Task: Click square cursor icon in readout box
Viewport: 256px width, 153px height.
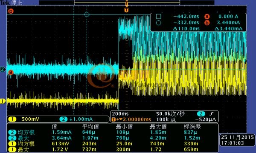Action: coord(158,17)
